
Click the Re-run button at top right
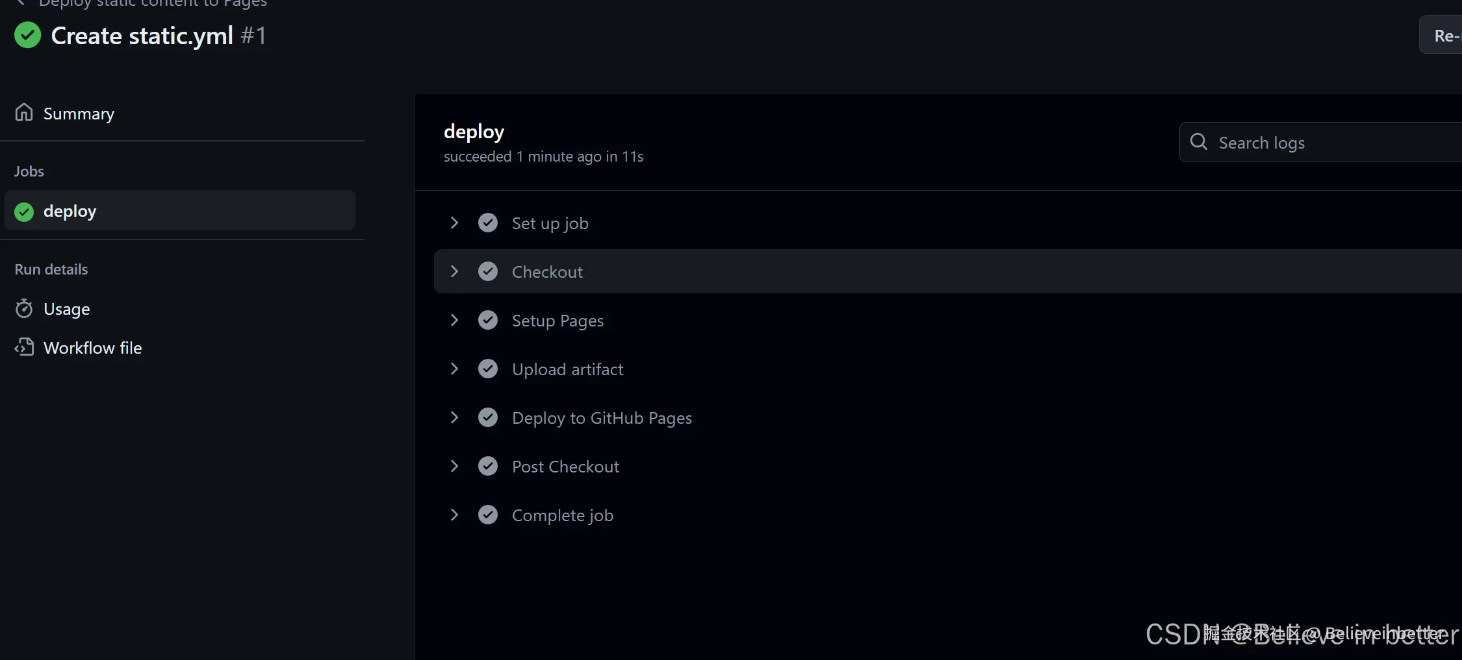click(x=1444, y=36)
